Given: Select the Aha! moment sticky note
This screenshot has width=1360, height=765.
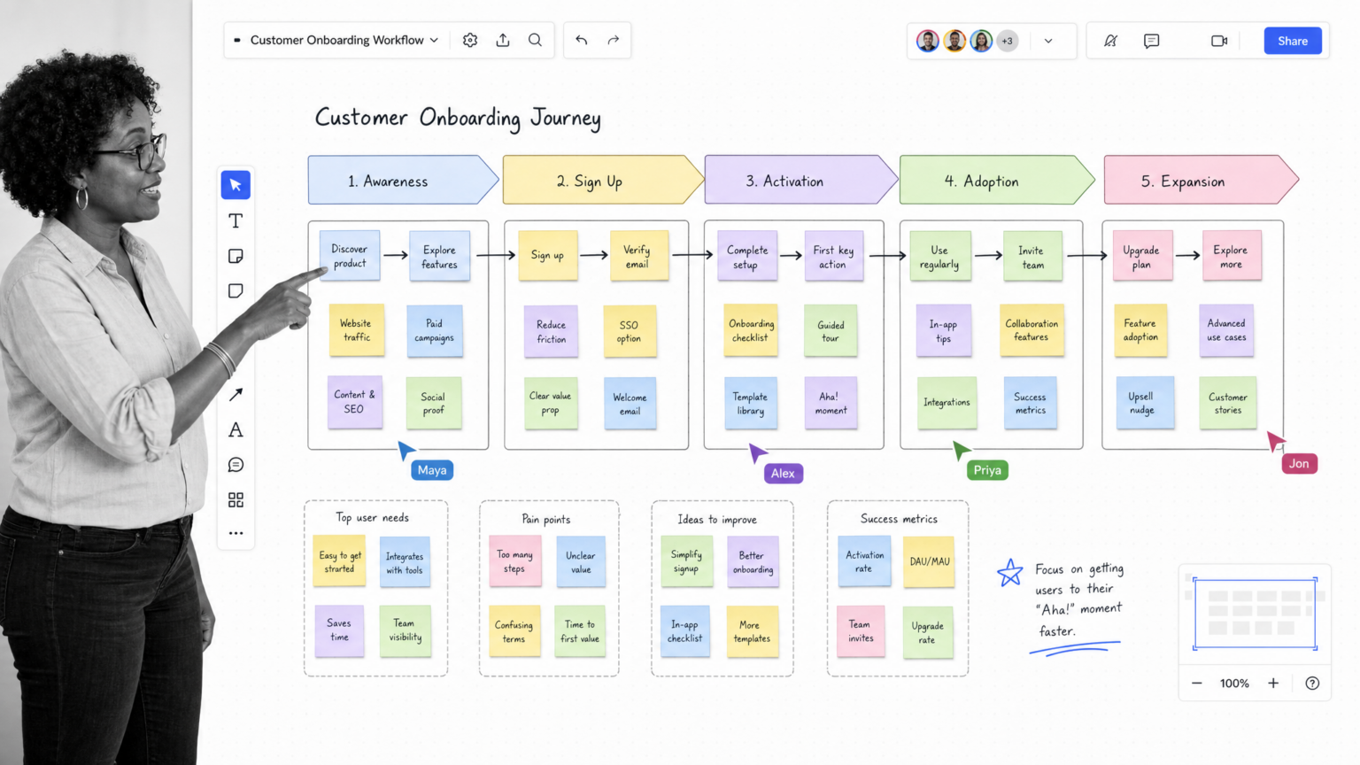Looking at the screenshot, I should tap(831, 403).
